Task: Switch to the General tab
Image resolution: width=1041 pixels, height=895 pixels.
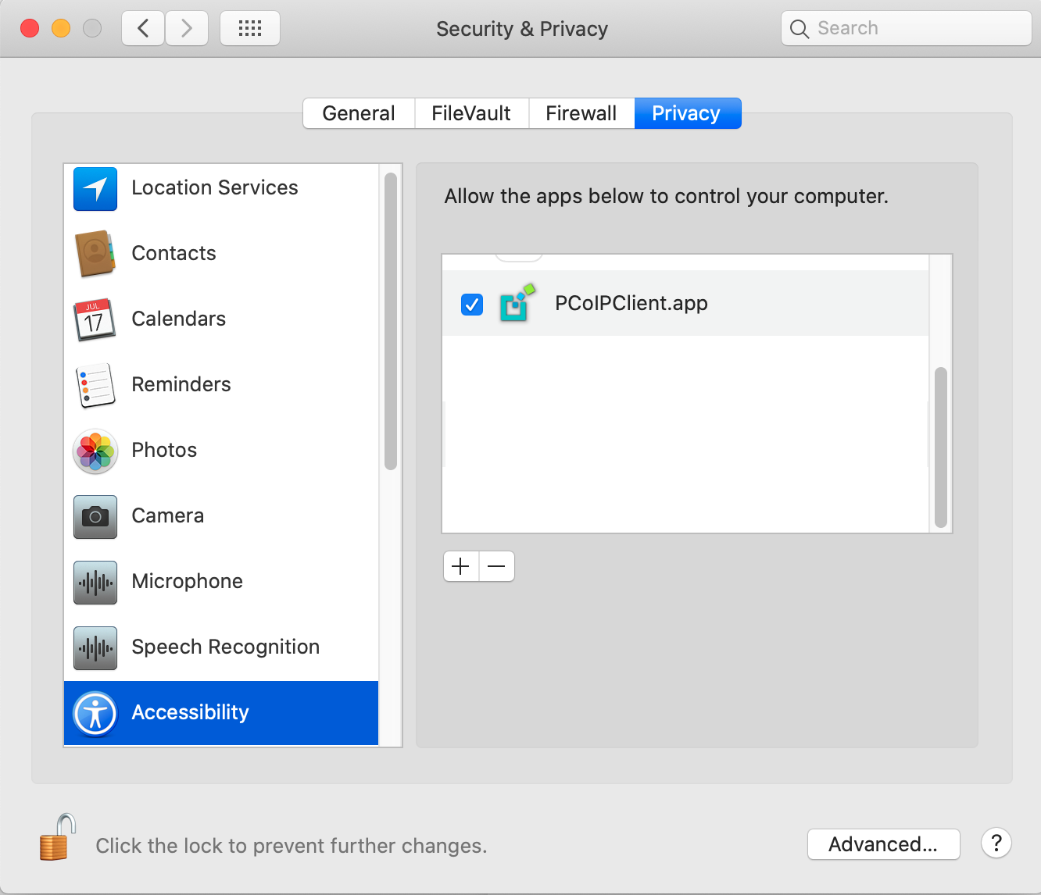Action: click(x=359, y=113)
